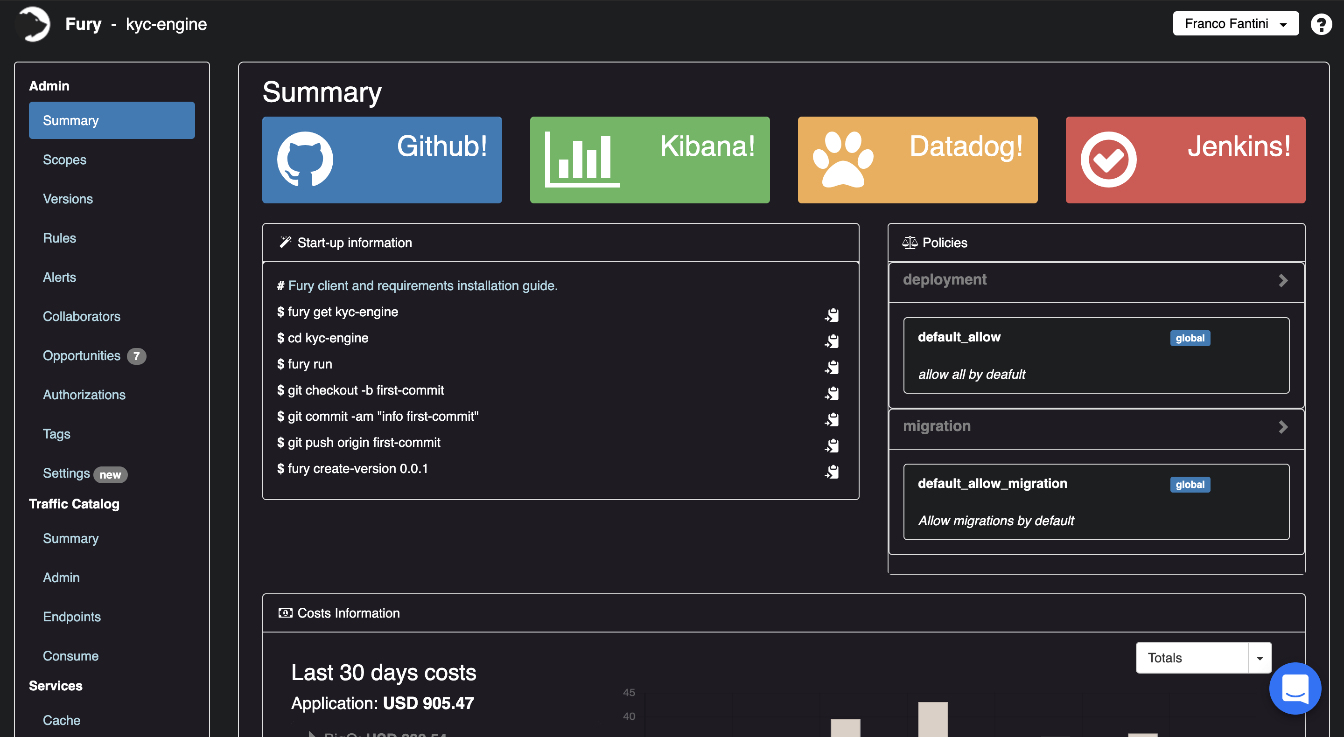Click the Fury logo icon
This screenshot has height=737, width=1344.
point(33,24)
